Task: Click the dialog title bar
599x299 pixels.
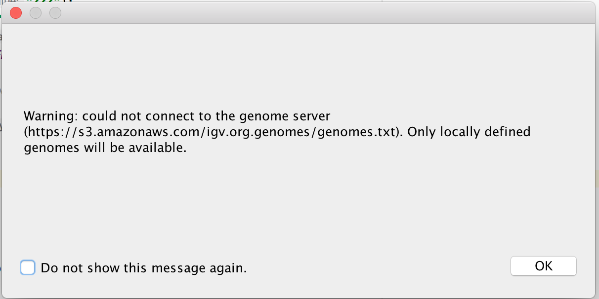Action: [297, 13]
